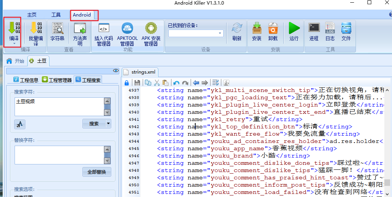Switch to the 工程管理器 tab
Screen dimensions: 392x197
57,80
